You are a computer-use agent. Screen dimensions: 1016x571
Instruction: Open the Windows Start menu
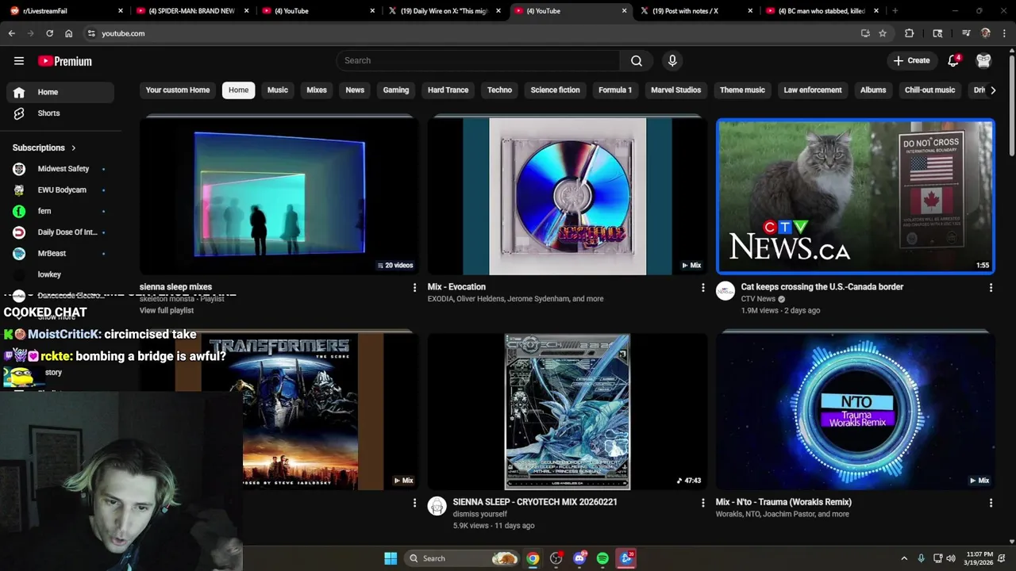click(x=391, y=558)
